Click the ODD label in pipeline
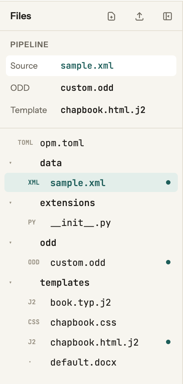 click(20, 88)
